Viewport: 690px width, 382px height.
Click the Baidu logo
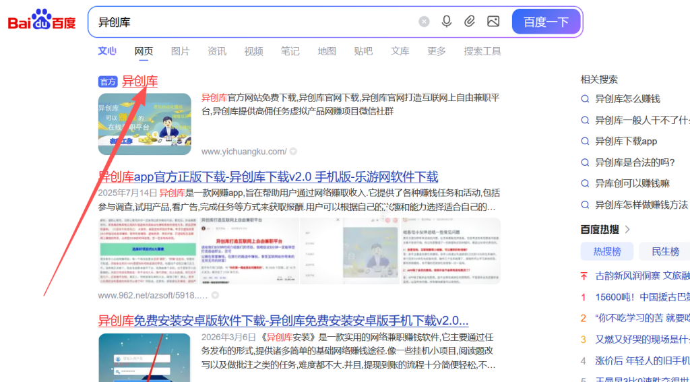pos(42,20)
